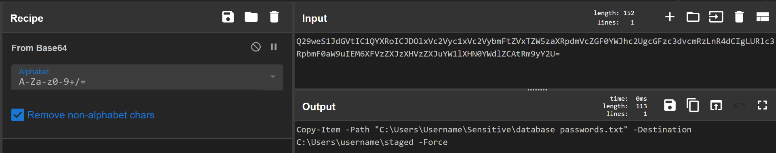Disable the From Base64 operation
Viewport: 776px width, 153px height.
pos(256,47)
